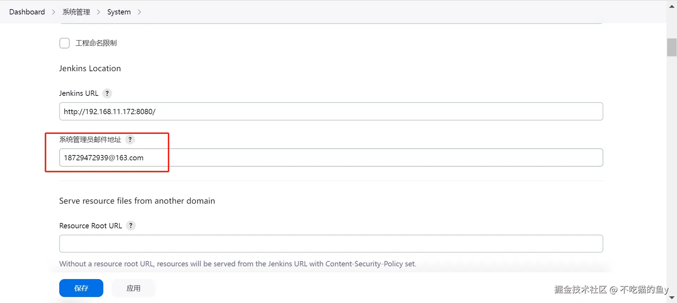Open Resource Root URL help icon

pos(131,225)
